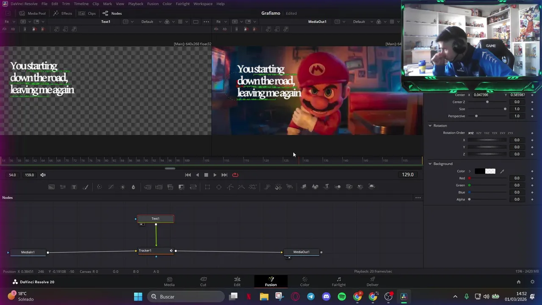The height and width of the screenshot is (305, 542).
Task: Open Spotify from the taskbar
Action: tap(342, 297)
